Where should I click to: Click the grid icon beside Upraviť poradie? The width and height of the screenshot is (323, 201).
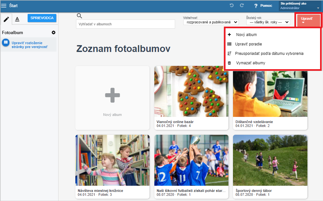tap(229, 44)
